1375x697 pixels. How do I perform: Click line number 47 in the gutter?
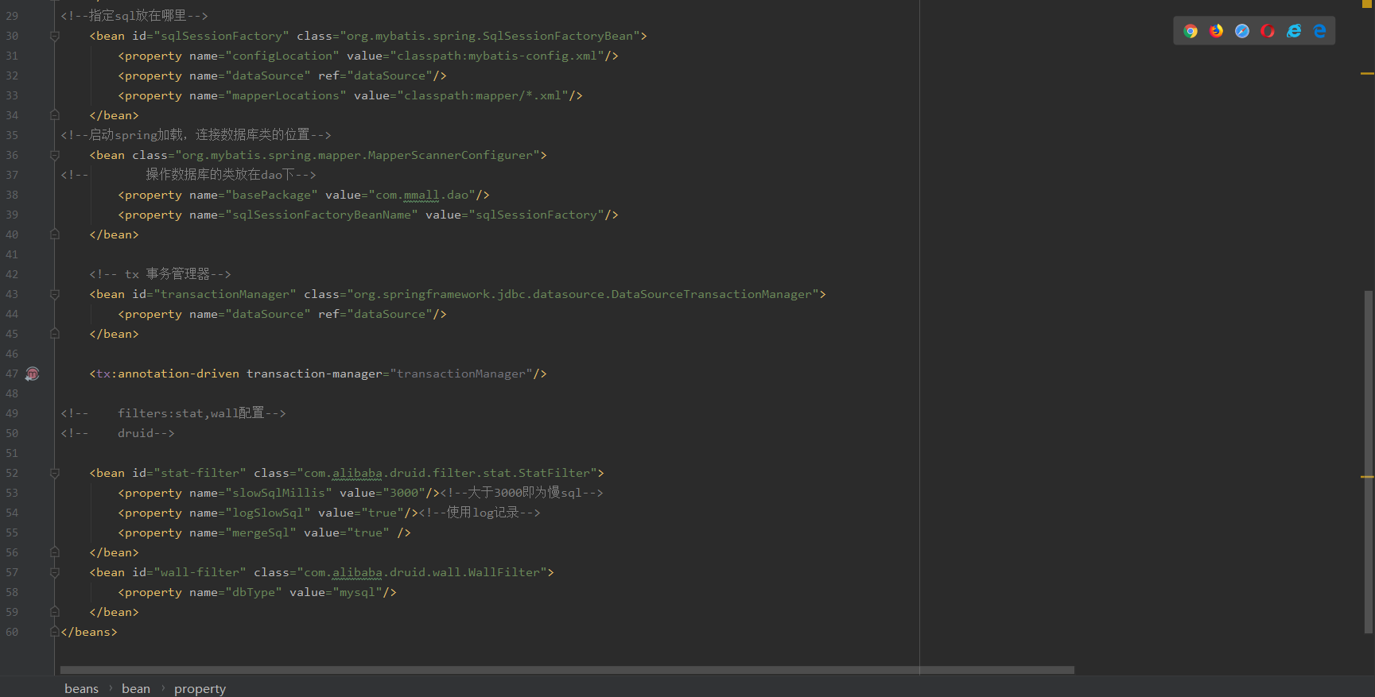tap(12, 374)
